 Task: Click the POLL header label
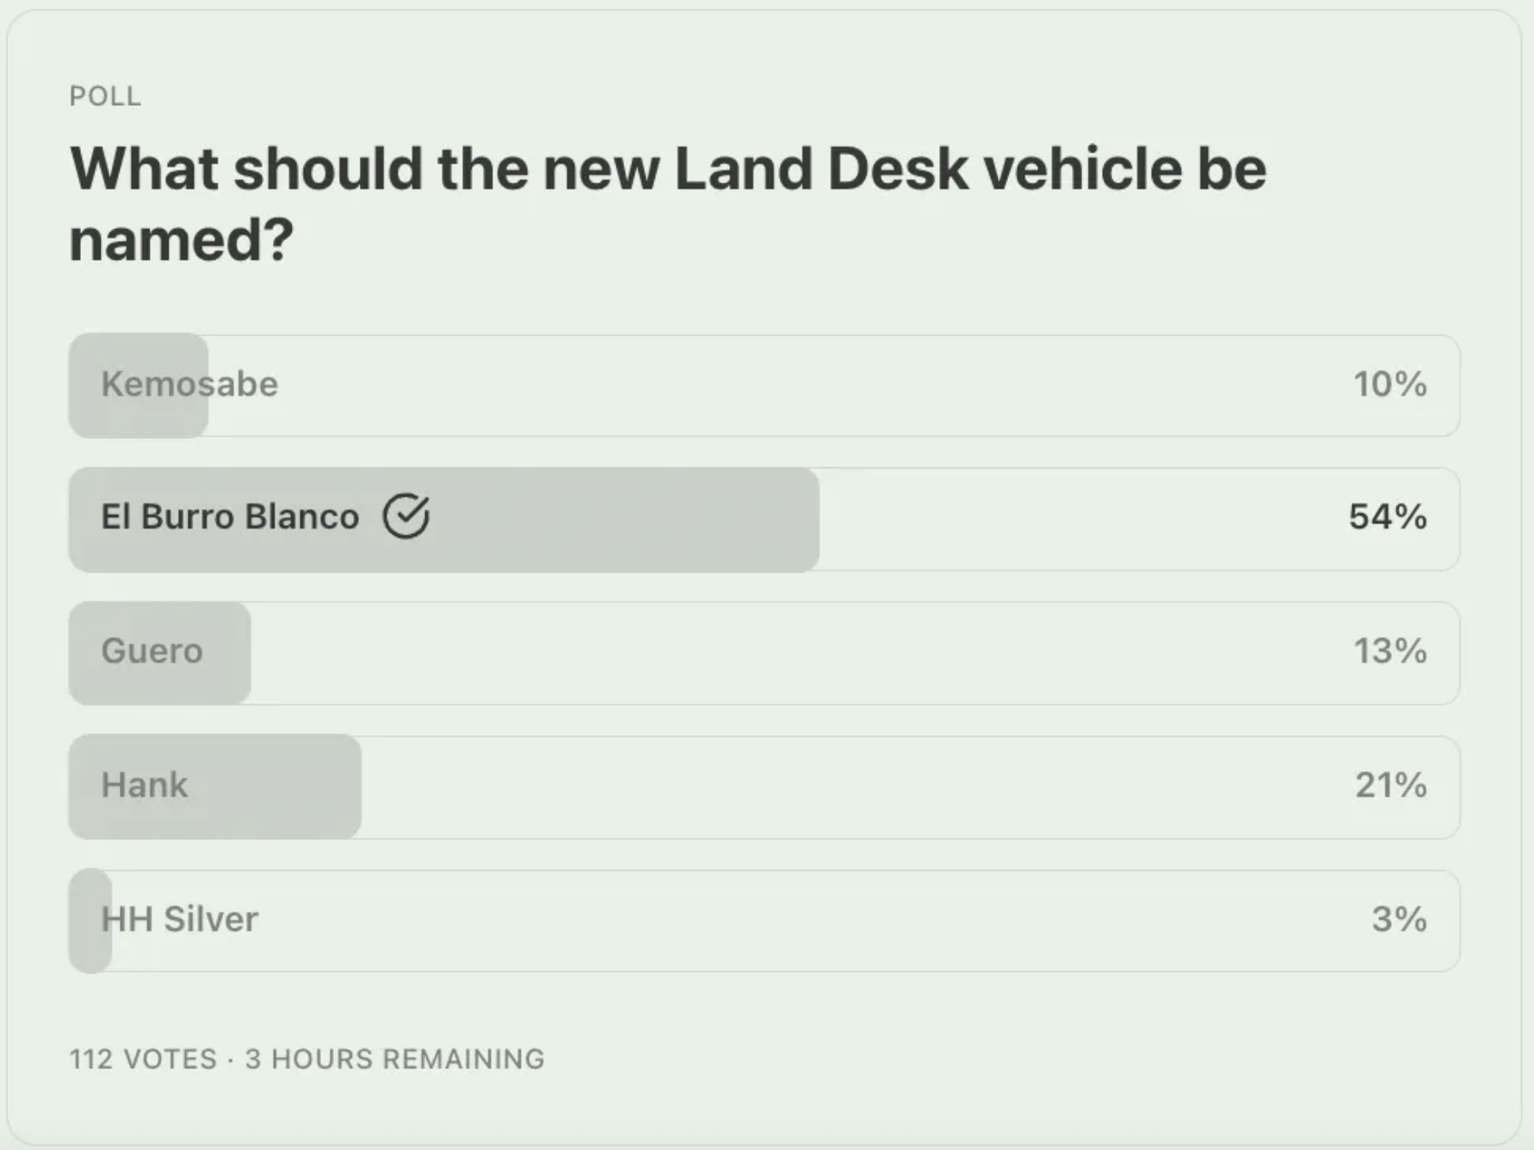(105, 96)
